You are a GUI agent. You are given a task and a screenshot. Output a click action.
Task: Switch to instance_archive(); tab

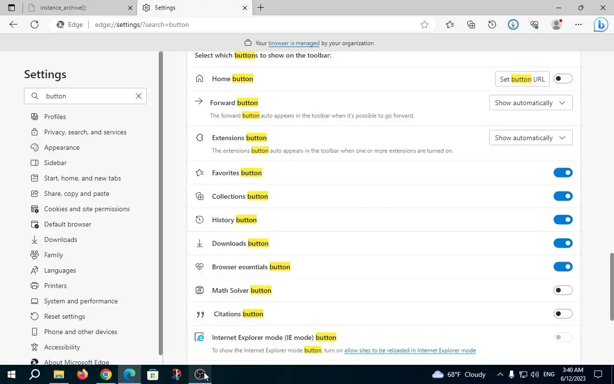pyautogui.click(x=80, y=8)
